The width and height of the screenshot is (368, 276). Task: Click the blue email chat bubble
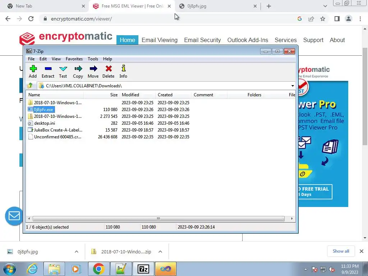14,216
